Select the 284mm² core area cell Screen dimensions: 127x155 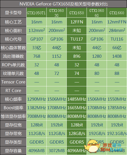pos(117,30)
